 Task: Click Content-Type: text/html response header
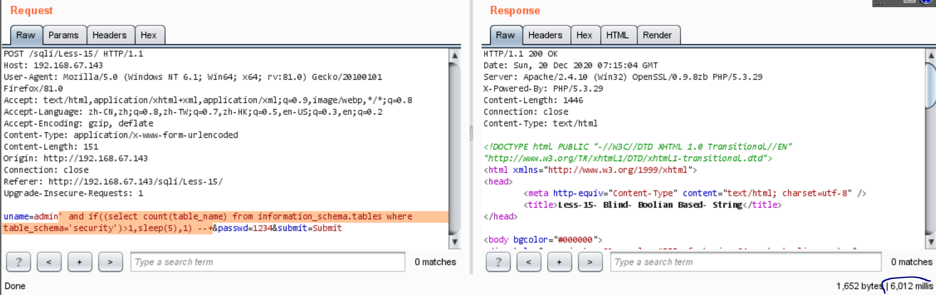[540, 123]
